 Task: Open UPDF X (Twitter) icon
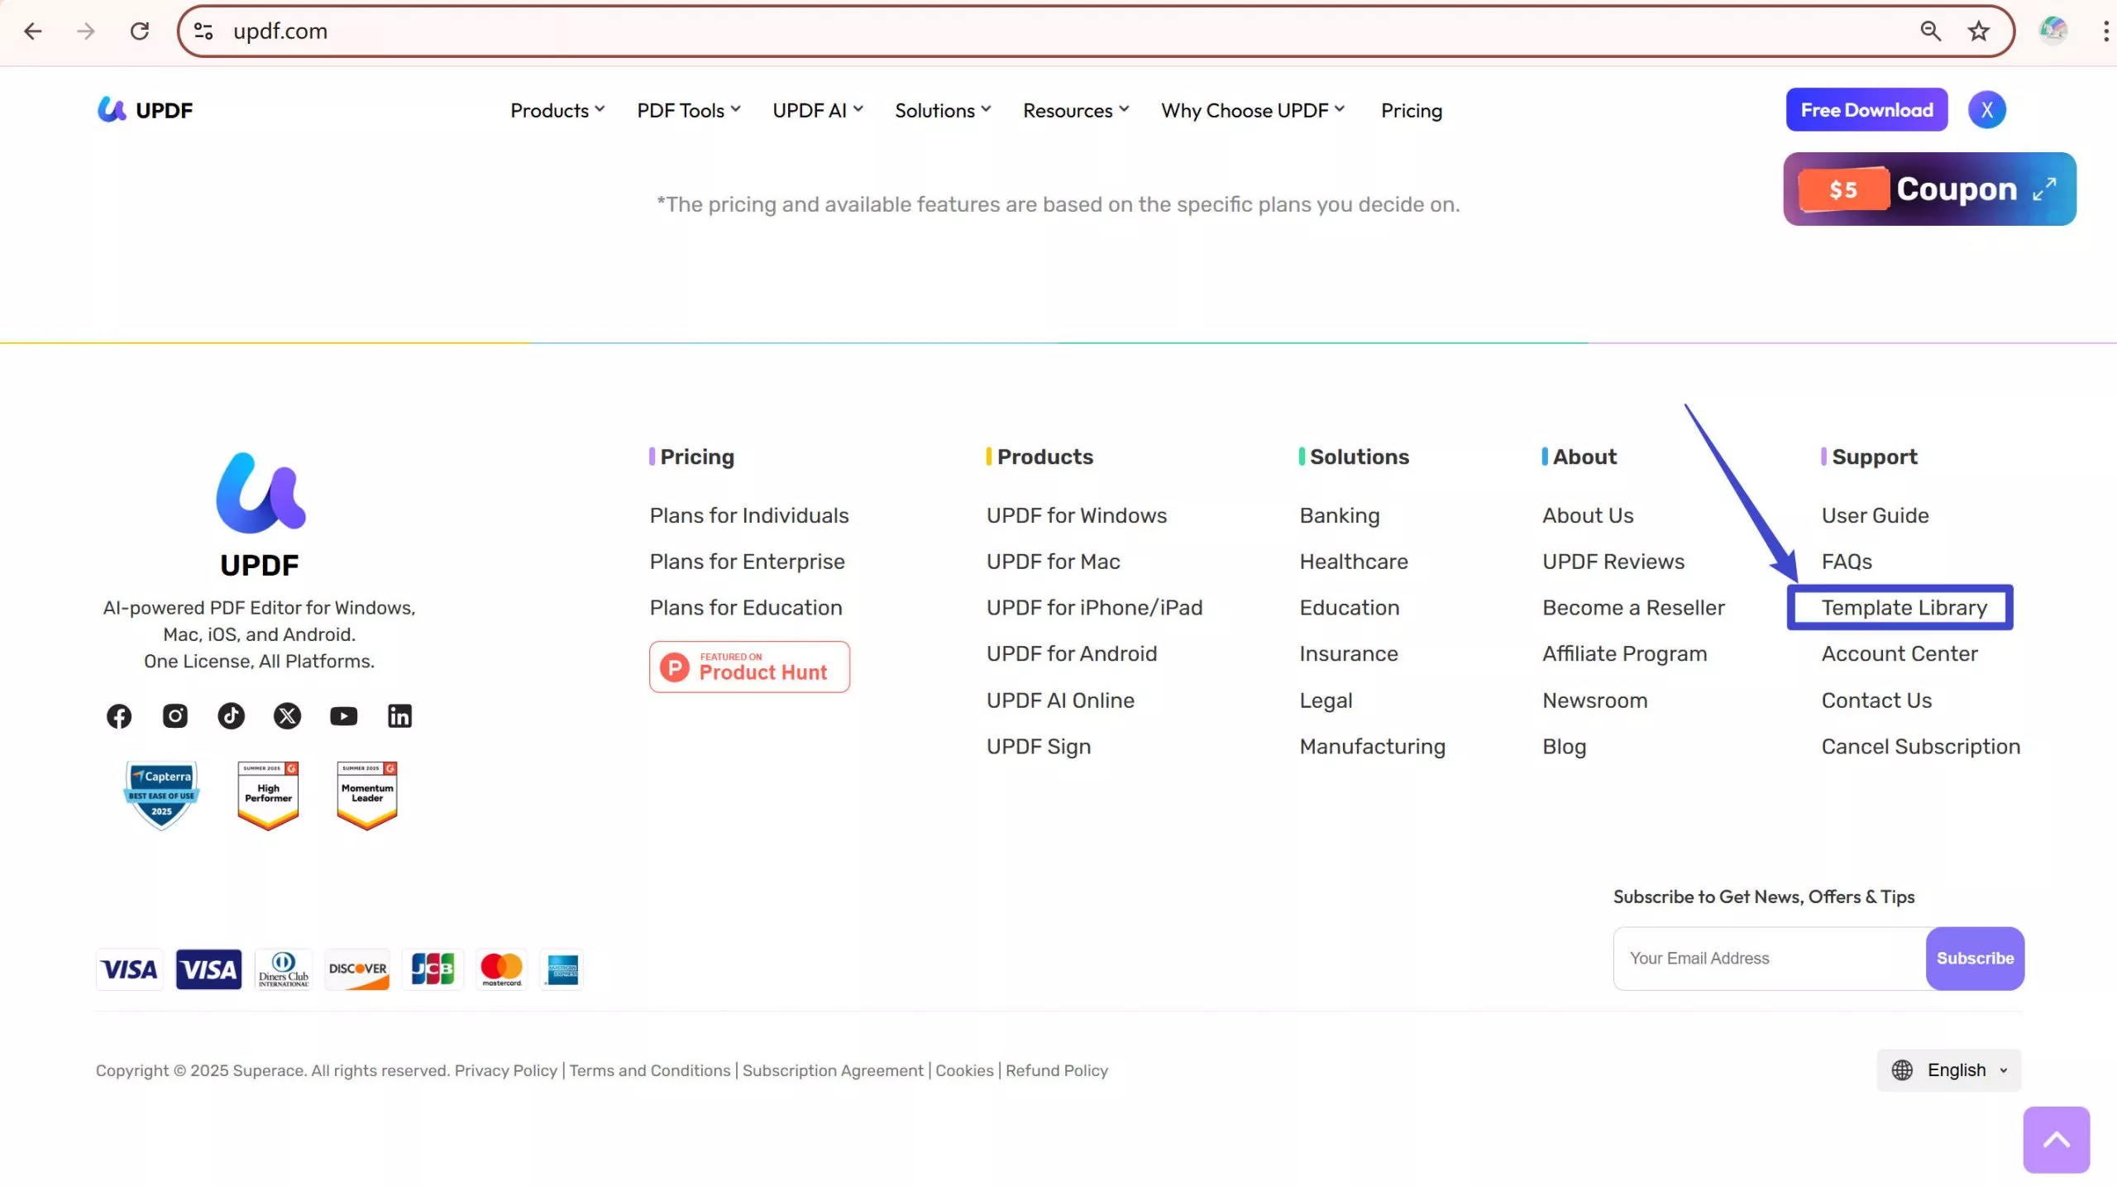(288, 716)
